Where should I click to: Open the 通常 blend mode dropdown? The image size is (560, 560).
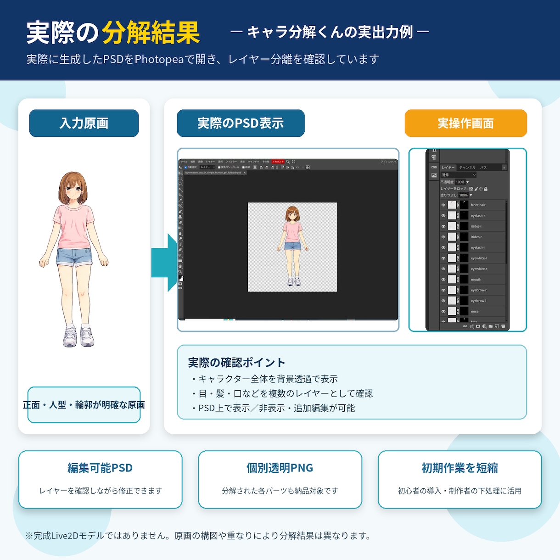click(459, 175)
